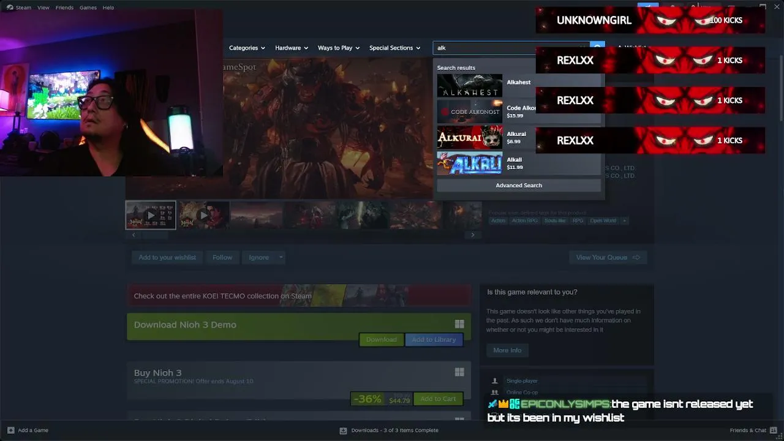View Your Queue

coord(608,257)
